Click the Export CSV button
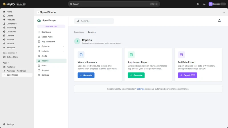Viewport: 228px width, 128px height. (x=188, y=75)
